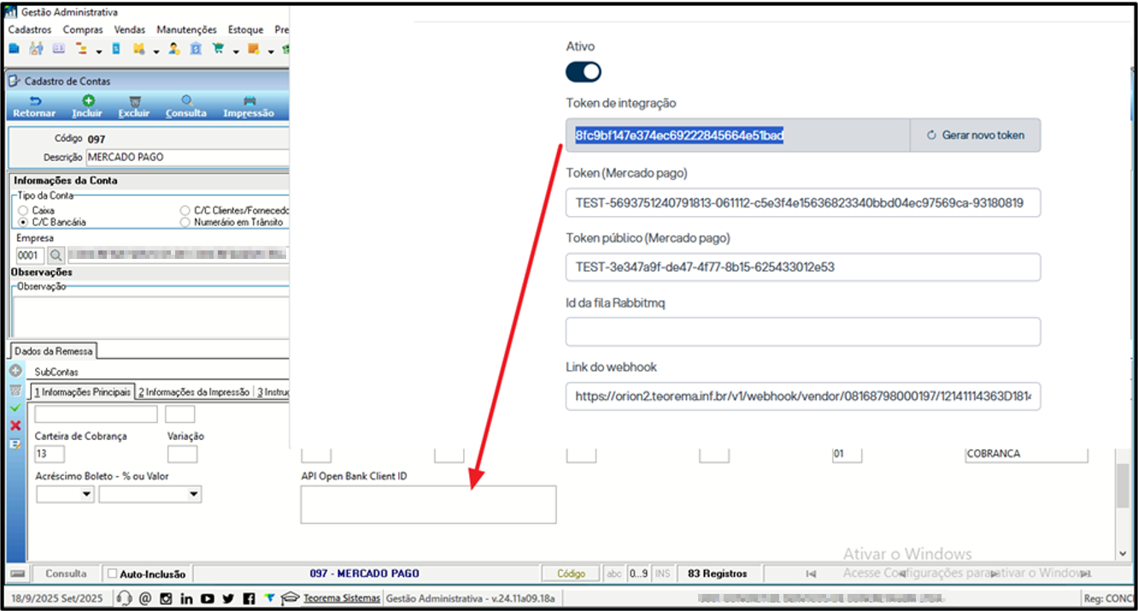Viewport: 1138px width, 611px height.
Task: Click the headset support icon in status bar
Action: click(x=124, y=598)
